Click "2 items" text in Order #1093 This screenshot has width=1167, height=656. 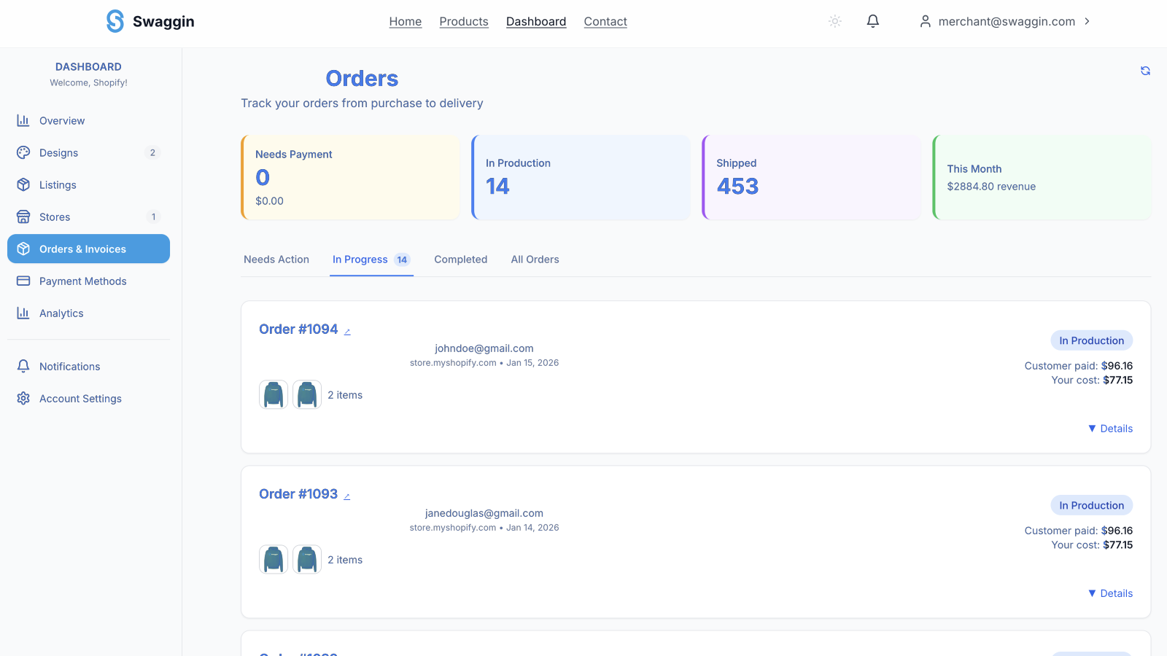pos(345,560)
